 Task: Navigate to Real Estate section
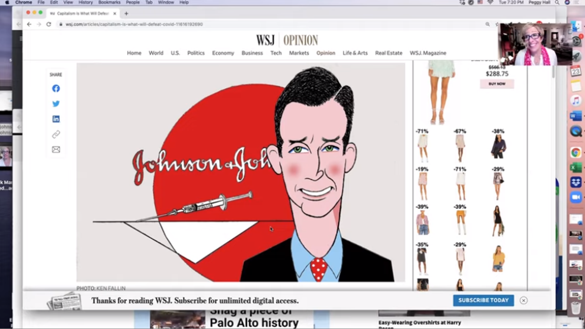click(388, 53)
